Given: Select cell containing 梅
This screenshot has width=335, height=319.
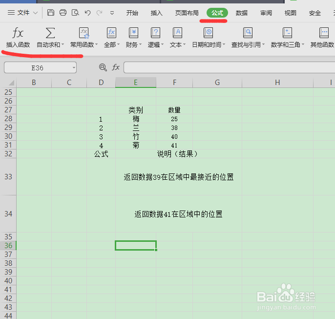Looking at the screenshot, I should click(x=136, y=119).
